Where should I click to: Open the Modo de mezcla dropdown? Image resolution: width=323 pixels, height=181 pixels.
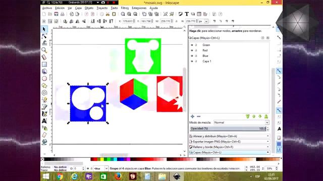point(241,123)
